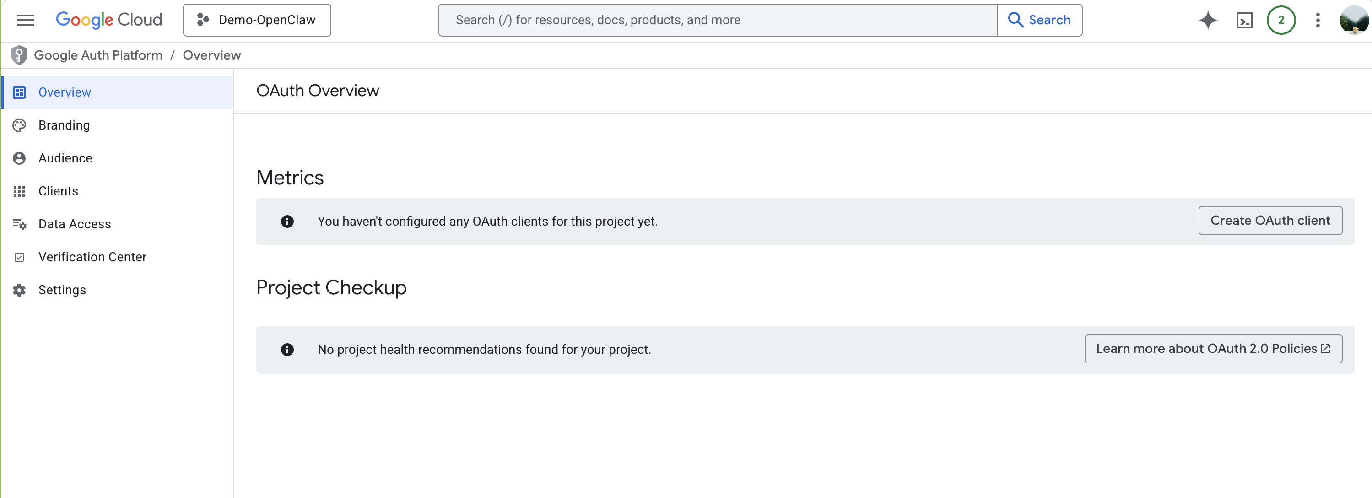The height and width of the screenshot is (498, 1372).
Task: Select the Branding palette icon in sidebar
Action: 19,124
